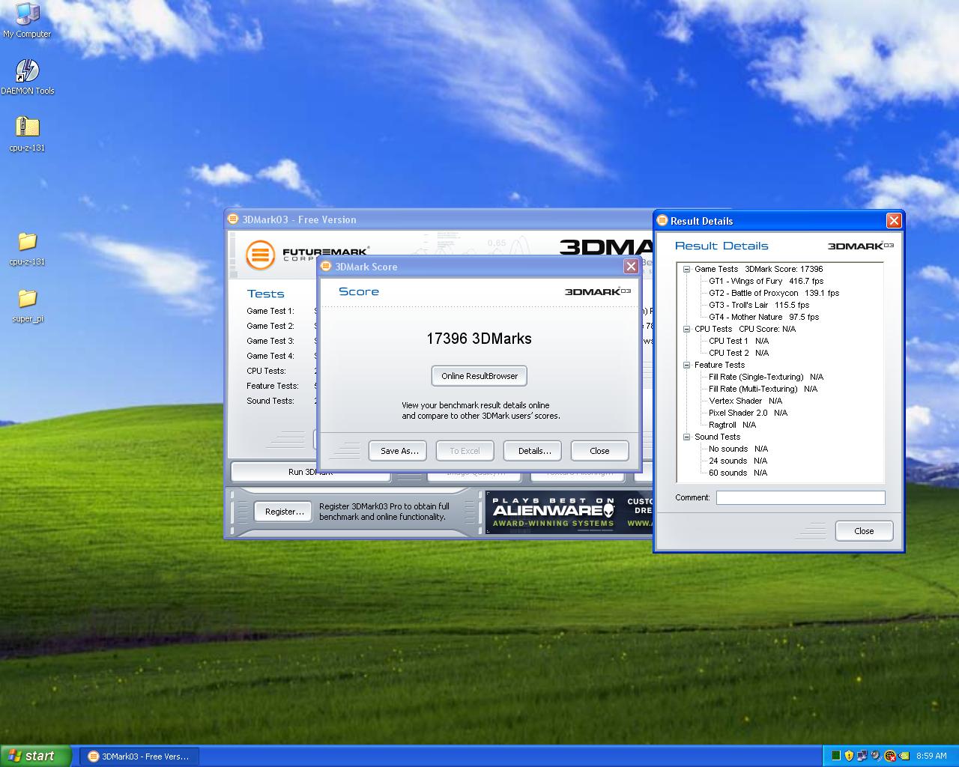Click the Comment text field

point(800,498)
